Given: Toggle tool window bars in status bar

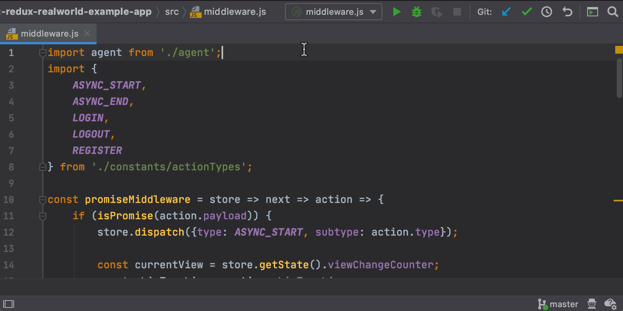Looking at the screenshot, I should tap(9, 304).
